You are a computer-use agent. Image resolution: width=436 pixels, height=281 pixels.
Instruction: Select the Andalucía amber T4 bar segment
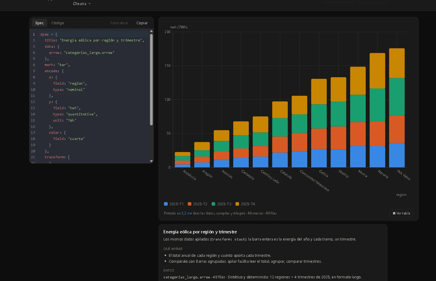[x=182, y=154]
